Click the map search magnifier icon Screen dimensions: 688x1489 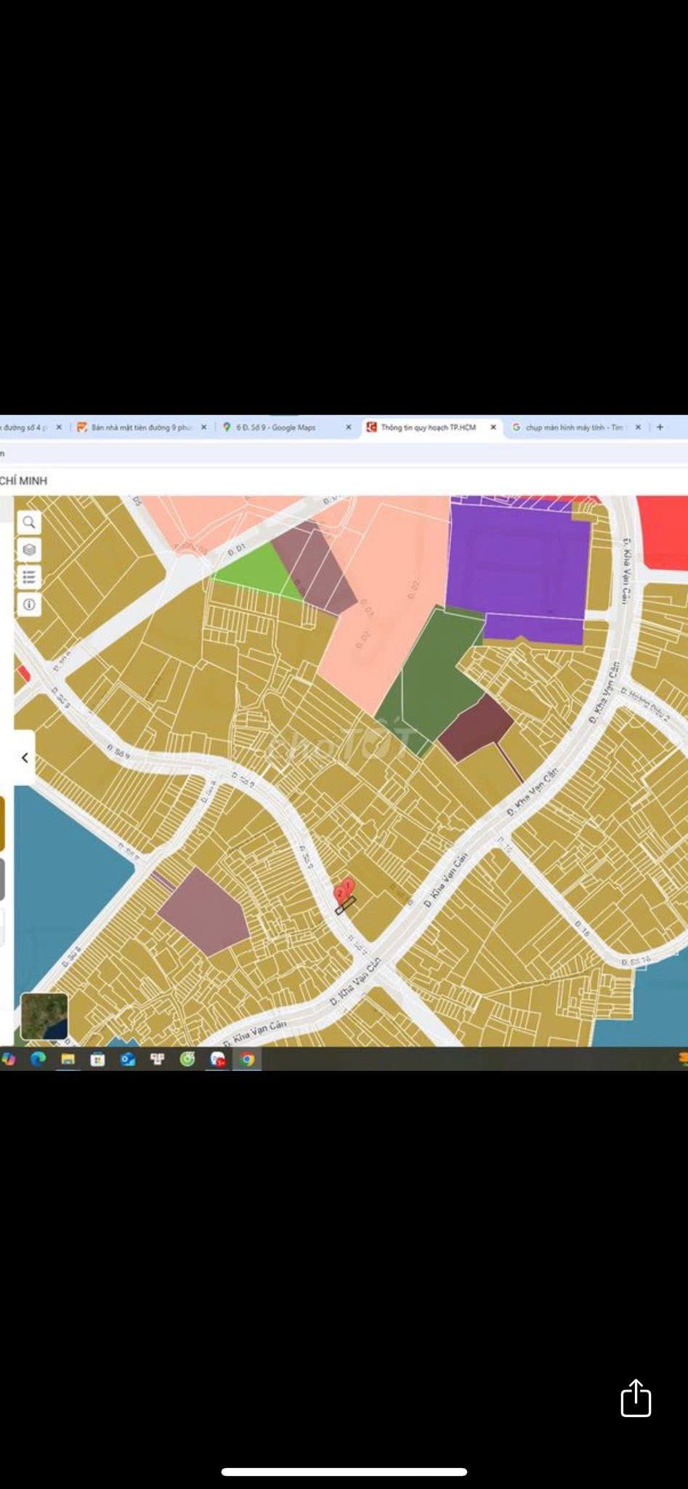click(29, 522)
